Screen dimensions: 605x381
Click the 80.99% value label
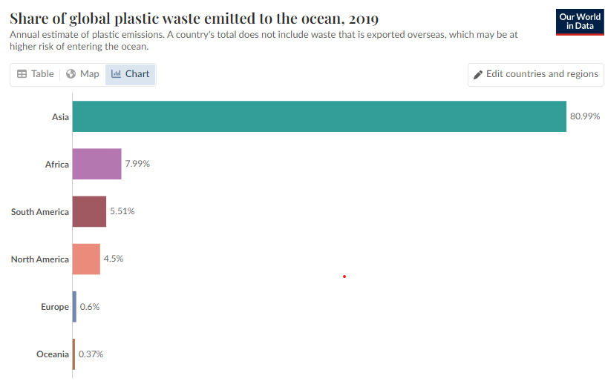coord(585,116)
